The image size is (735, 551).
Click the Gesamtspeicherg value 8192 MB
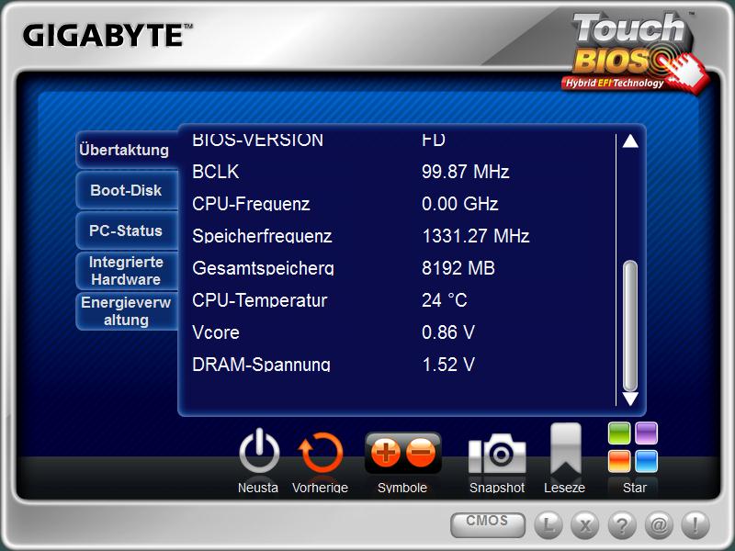pos(458,268)
